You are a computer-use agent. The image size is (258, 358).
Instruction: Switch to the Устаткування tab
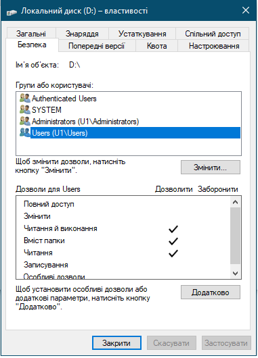tap(142, 34)
